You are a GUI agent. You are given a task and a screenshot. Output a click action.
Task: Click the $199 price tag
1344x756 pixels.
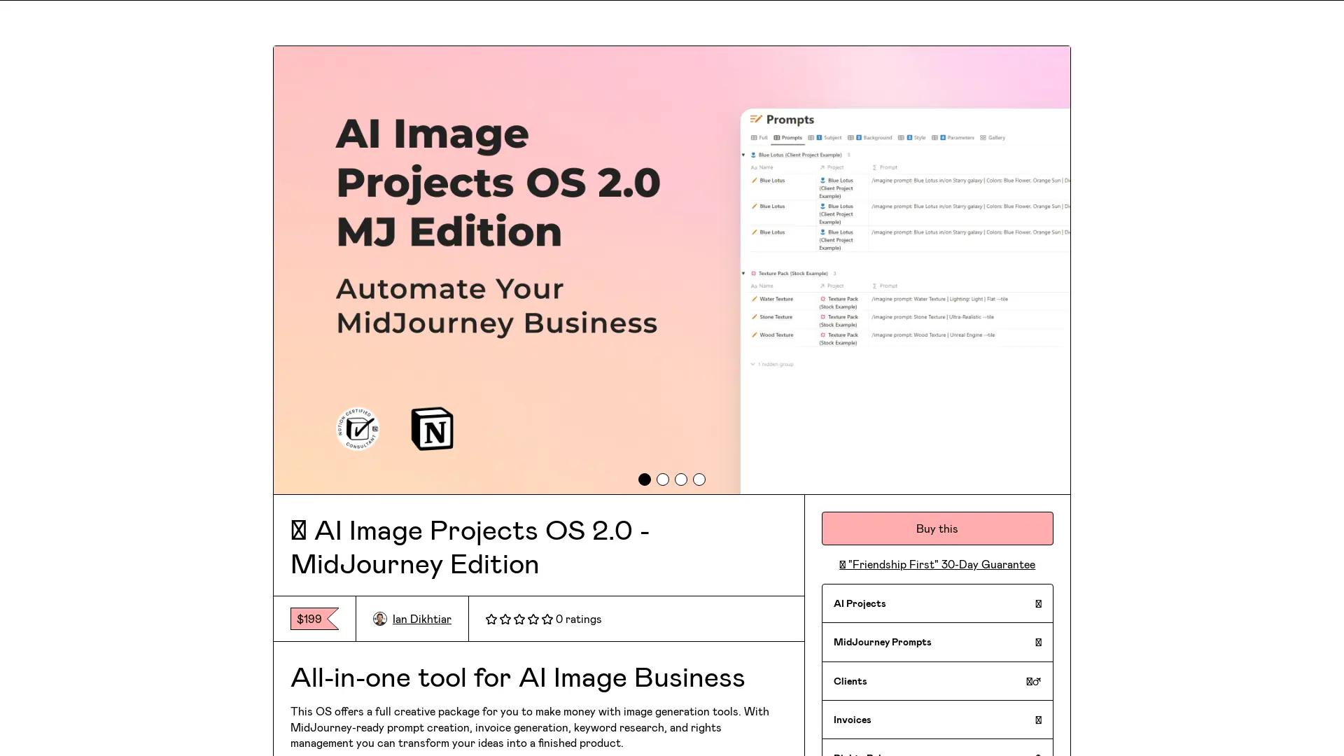click(x=309, y=619)
